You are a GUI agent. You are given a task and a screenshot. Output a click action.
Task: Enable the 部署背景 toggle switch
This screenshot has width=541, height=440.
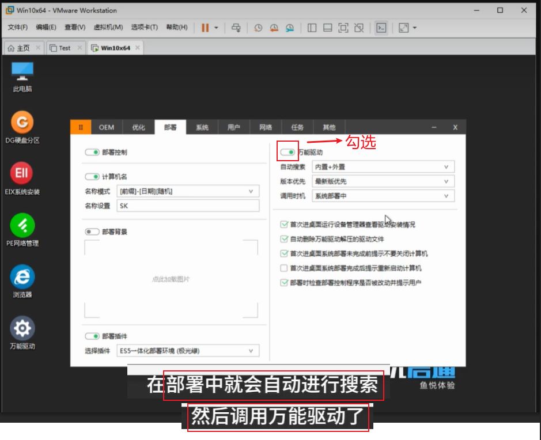click(92, 232)
